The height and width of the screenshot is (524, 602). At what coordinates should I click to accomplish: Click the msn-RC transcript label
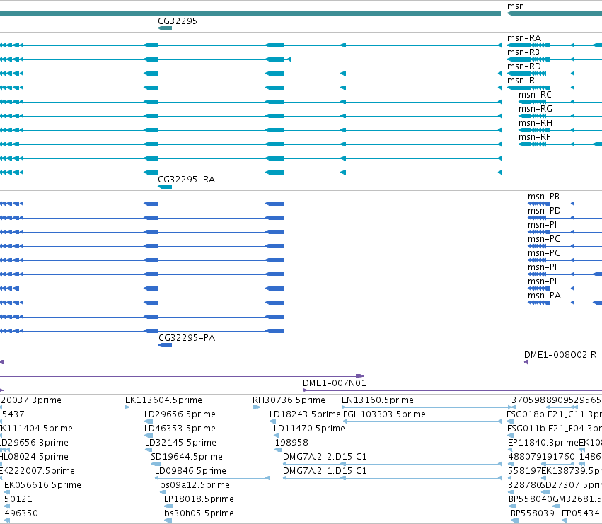coord(535,95)
